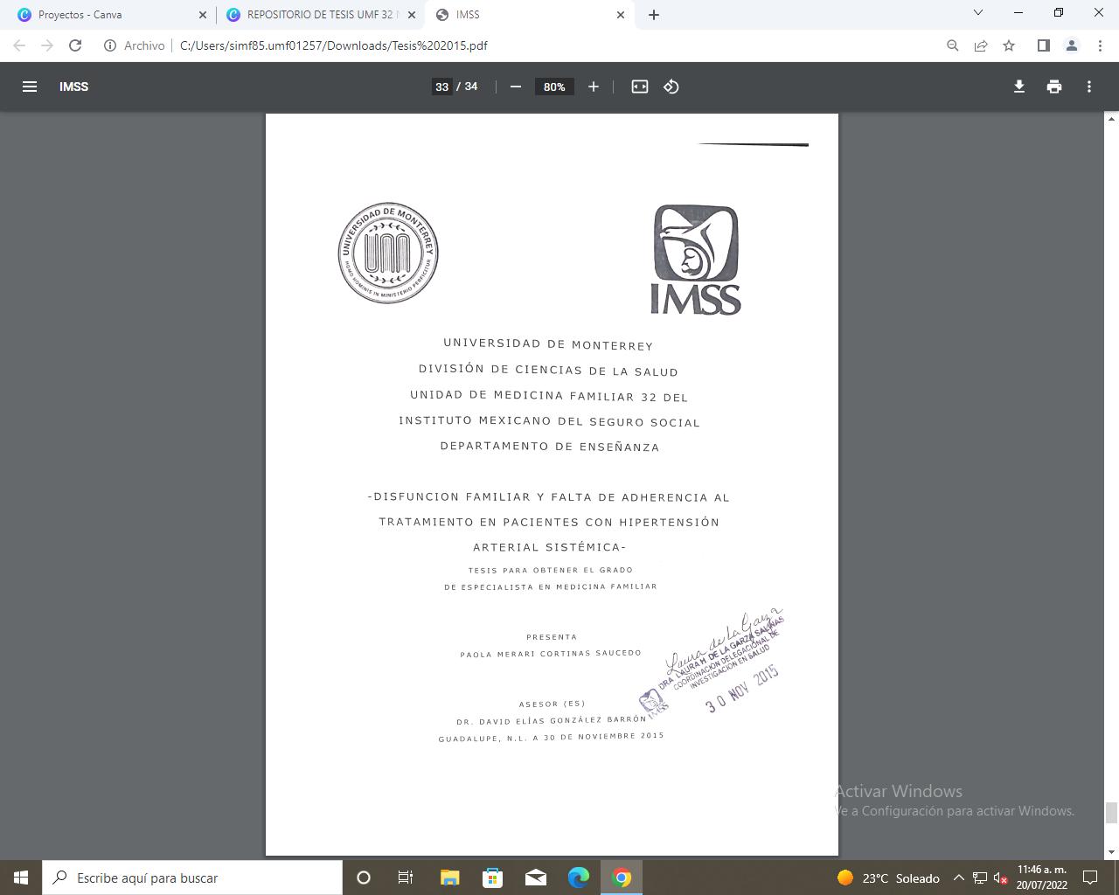
Task: Click the zoom level field showing 80%
Action: (x=554, y=87)
